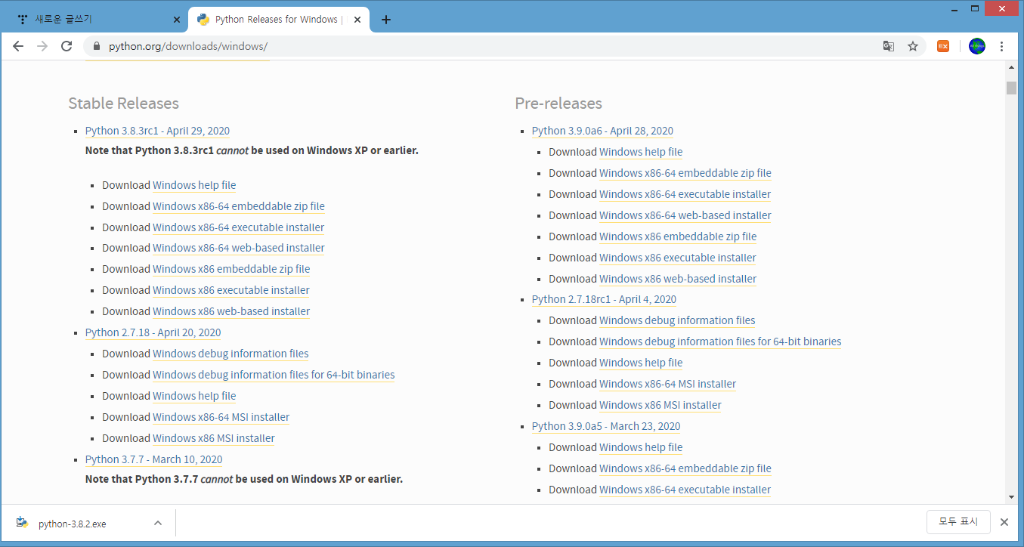Download 3.9.0a6 Windows x86 web-based installer

click(x=678, y=279)
